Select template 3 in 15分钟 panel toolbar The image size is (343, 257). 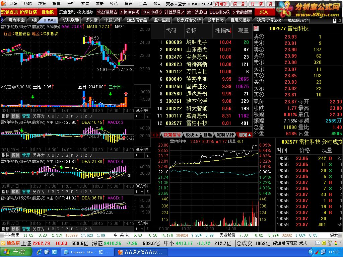coord(90,229)
